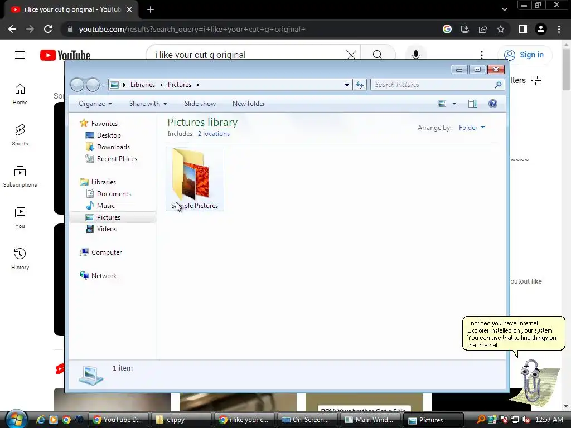This screenshot has width=571, height=428.
Task: Select the Documents library
Action: (x=114, y=194)
